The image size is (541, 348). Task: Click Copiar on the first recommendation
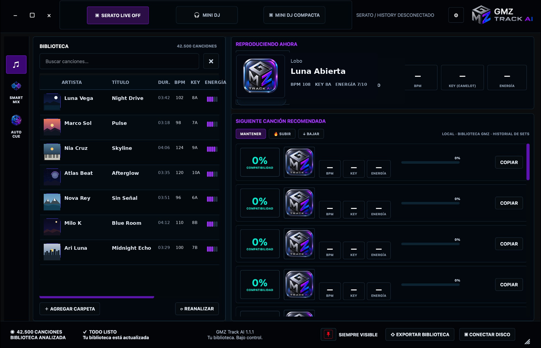click(x=509, y=162)
